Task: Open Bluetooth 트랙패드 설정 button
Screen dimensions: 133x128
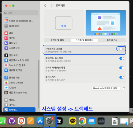Action: point(106,88)
